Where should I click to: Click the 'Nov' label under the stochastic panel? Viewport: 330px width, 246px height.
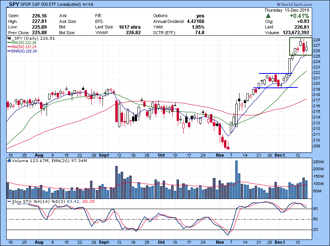pyautogui.click(x=220, y=242)
